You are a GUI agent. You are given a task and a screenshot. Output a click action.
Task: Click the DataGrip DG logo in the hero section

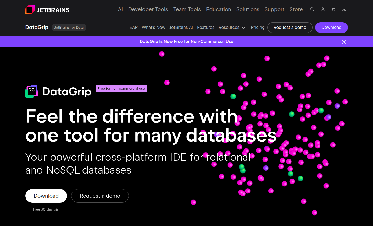31,91
